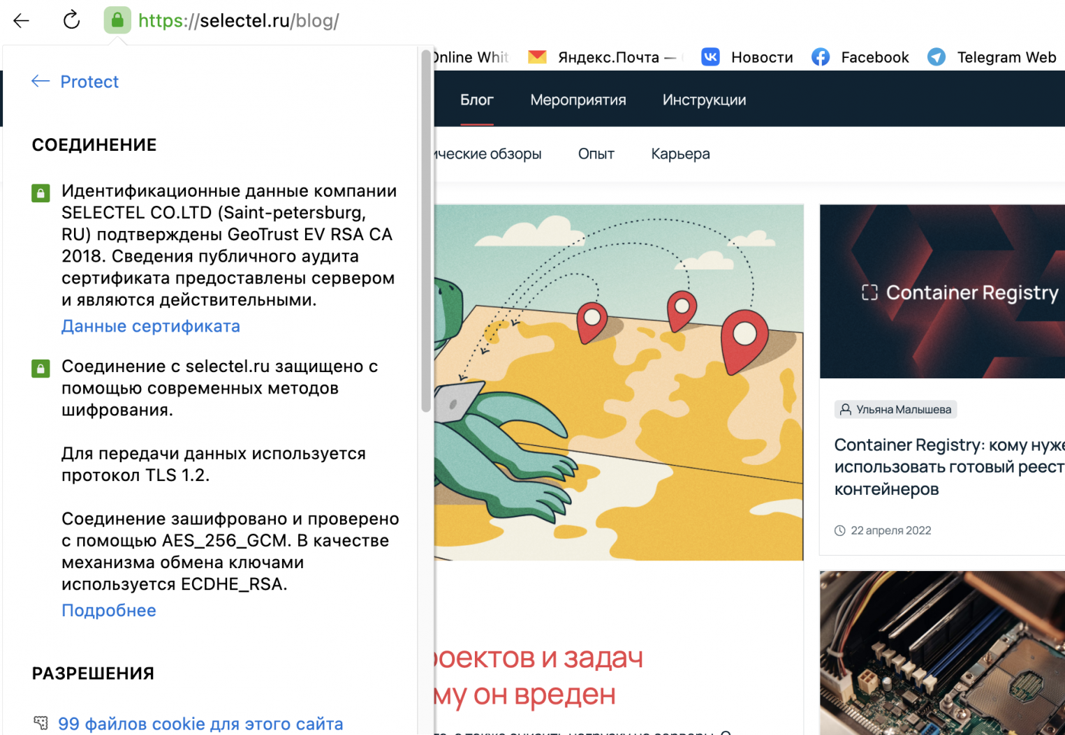
Task: Open the 99 файлов cookie link
Action: pyautogui.click(x=200, y=724)
